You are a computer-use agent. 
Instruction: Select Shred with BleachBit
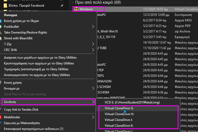[18, 38]
